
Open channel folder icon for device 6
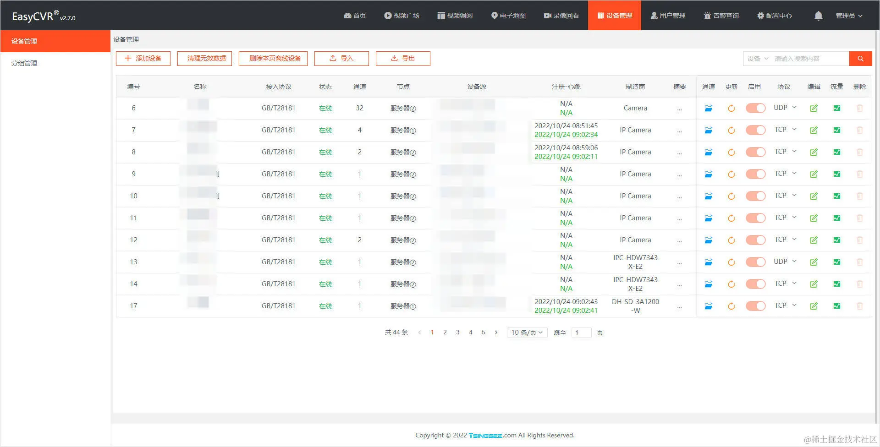coord(708,108)
